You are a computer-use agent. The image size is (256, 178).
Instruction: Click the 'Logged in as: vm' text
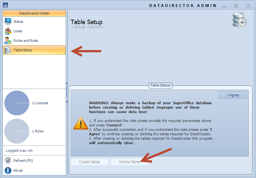19,150
